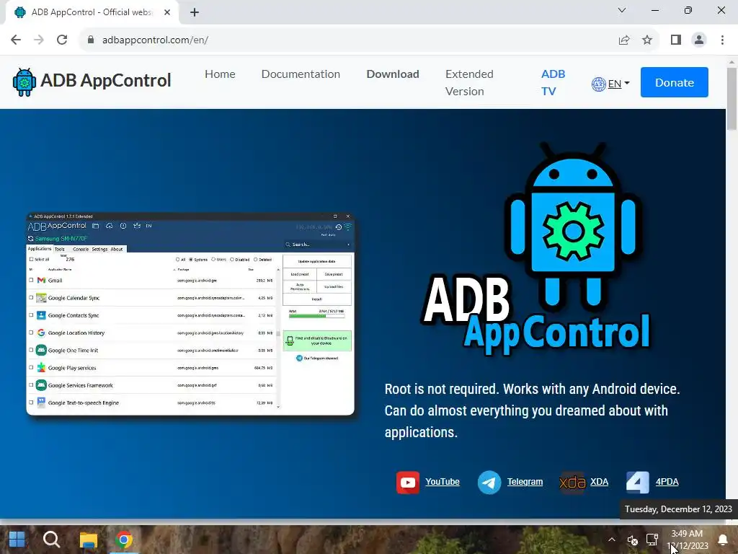Open the Windows Start button

pyautogui.click(x=17, y=540)
